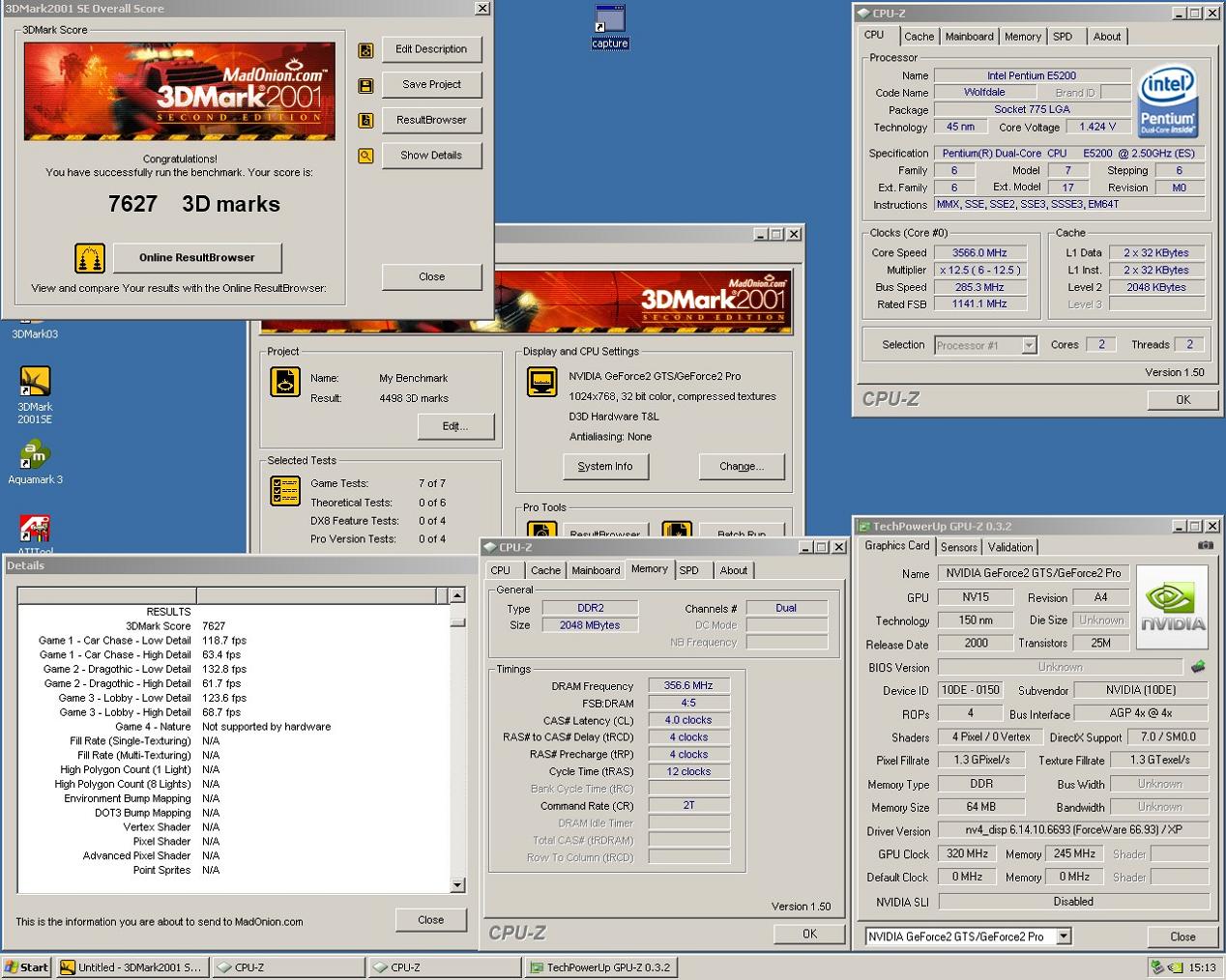This screenshot has height=980, width=1226.
Task: Click the ResultBrowser icon beside its button
Action: click(365, 121)
